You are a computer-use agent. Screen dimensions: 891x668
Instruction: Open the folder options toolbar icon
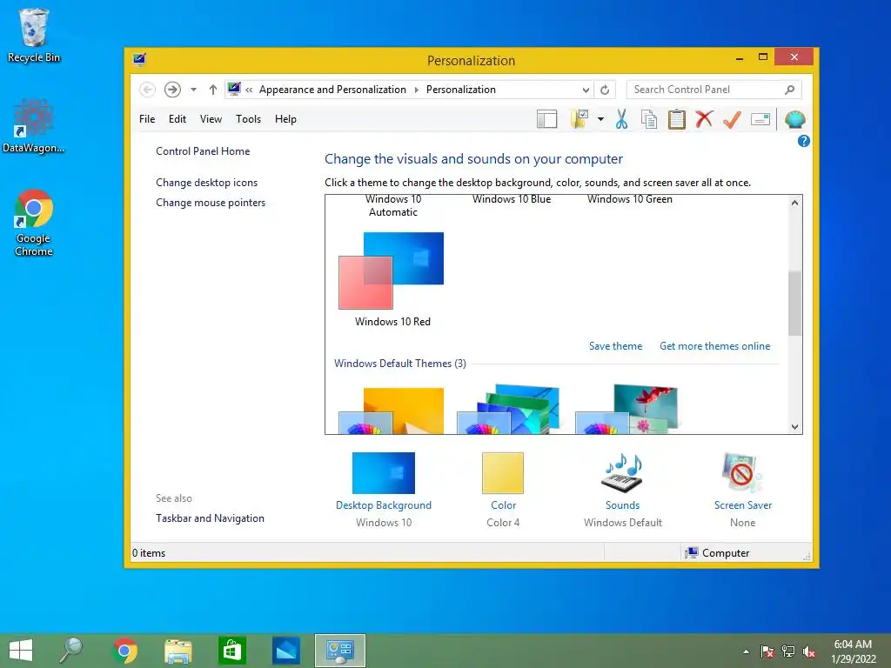click(579, 118)
